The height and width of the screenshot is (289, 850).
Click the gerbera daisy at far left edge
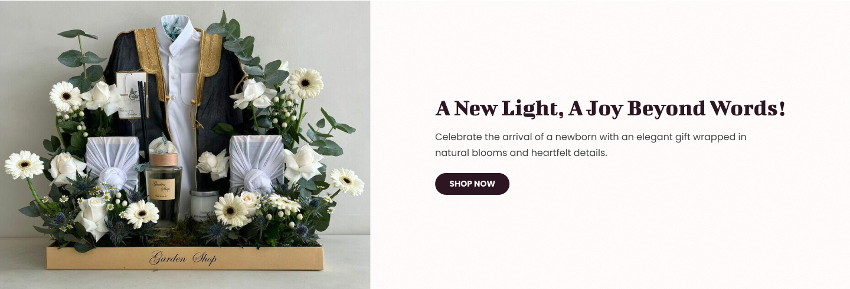click(x=24, y=165)
